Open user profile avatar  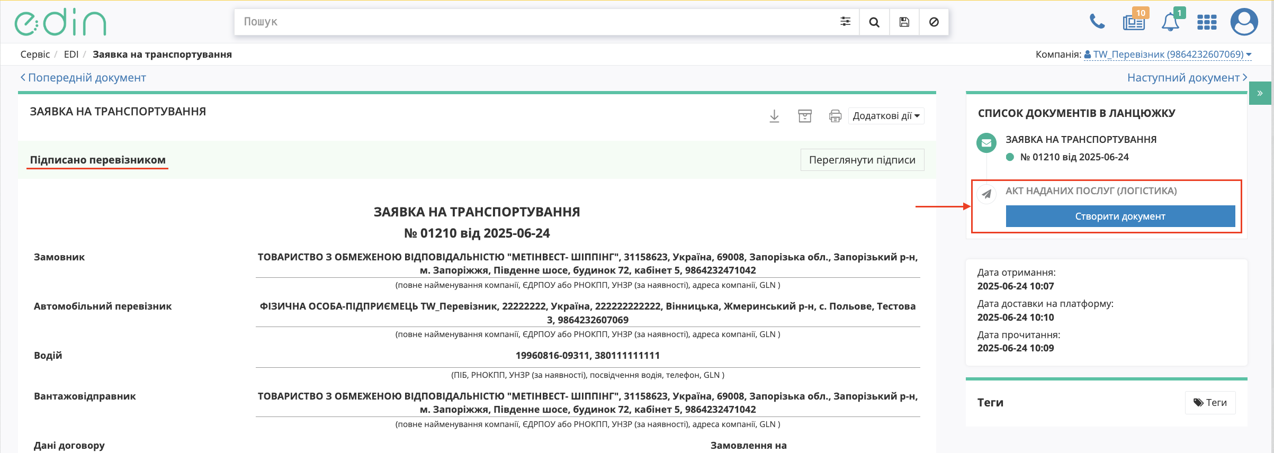pyautogui.click(x=1244, y=22)
